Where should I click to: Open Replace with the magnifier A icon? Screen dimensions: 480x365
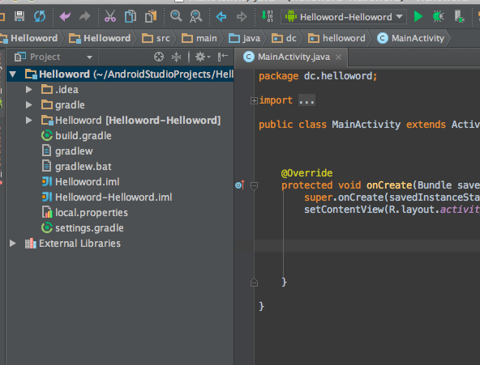[x=196, y=16]
